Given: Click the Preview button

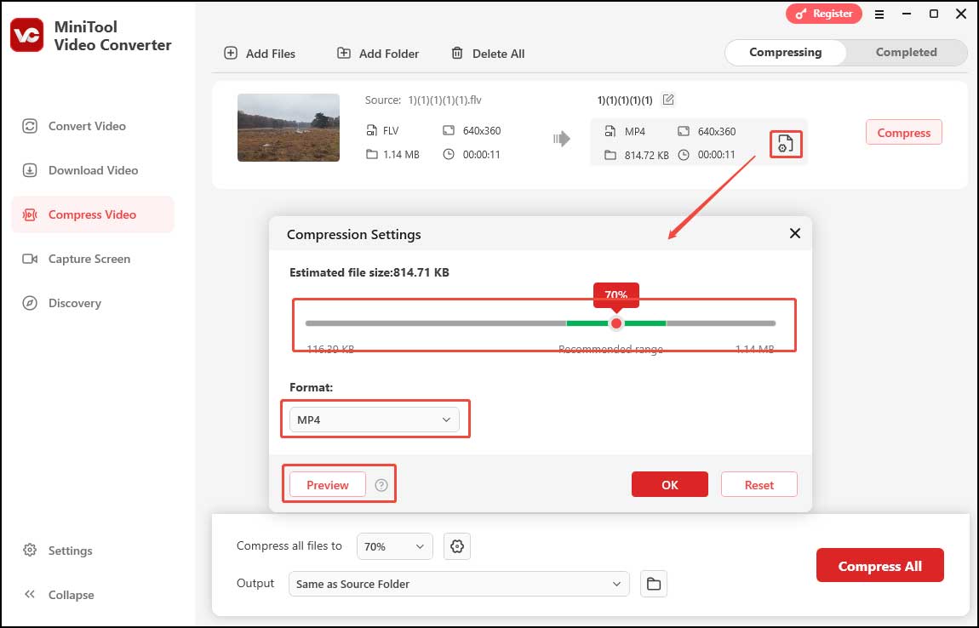Looking at the screenshot, I should (327, 485).
